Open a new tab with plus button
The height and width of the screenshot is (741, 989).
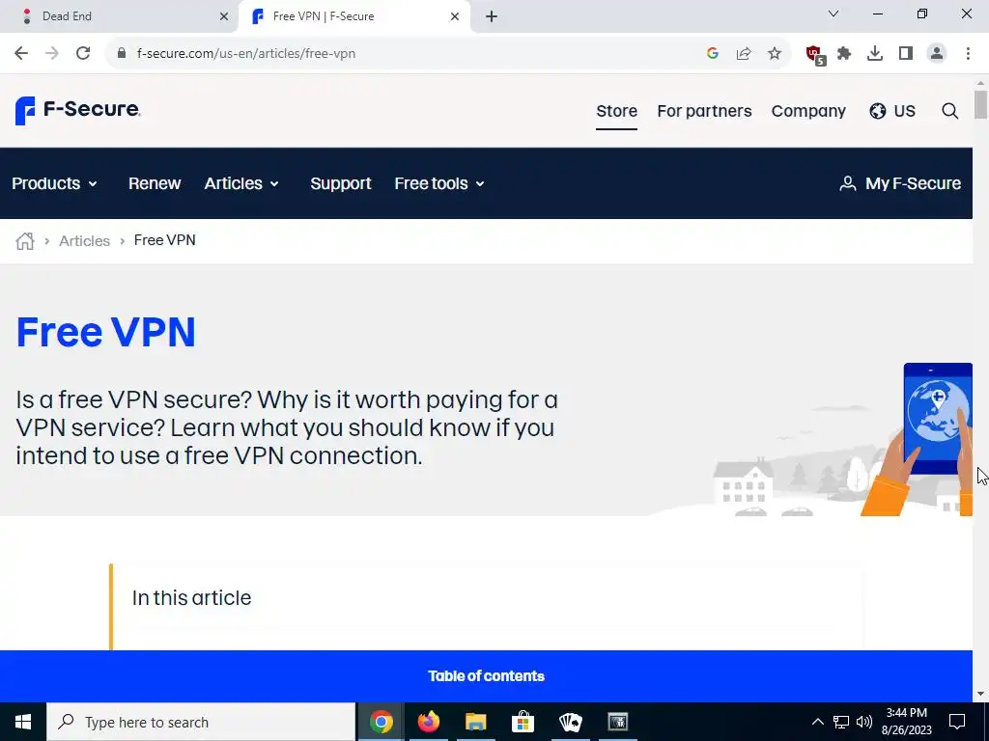492,16
